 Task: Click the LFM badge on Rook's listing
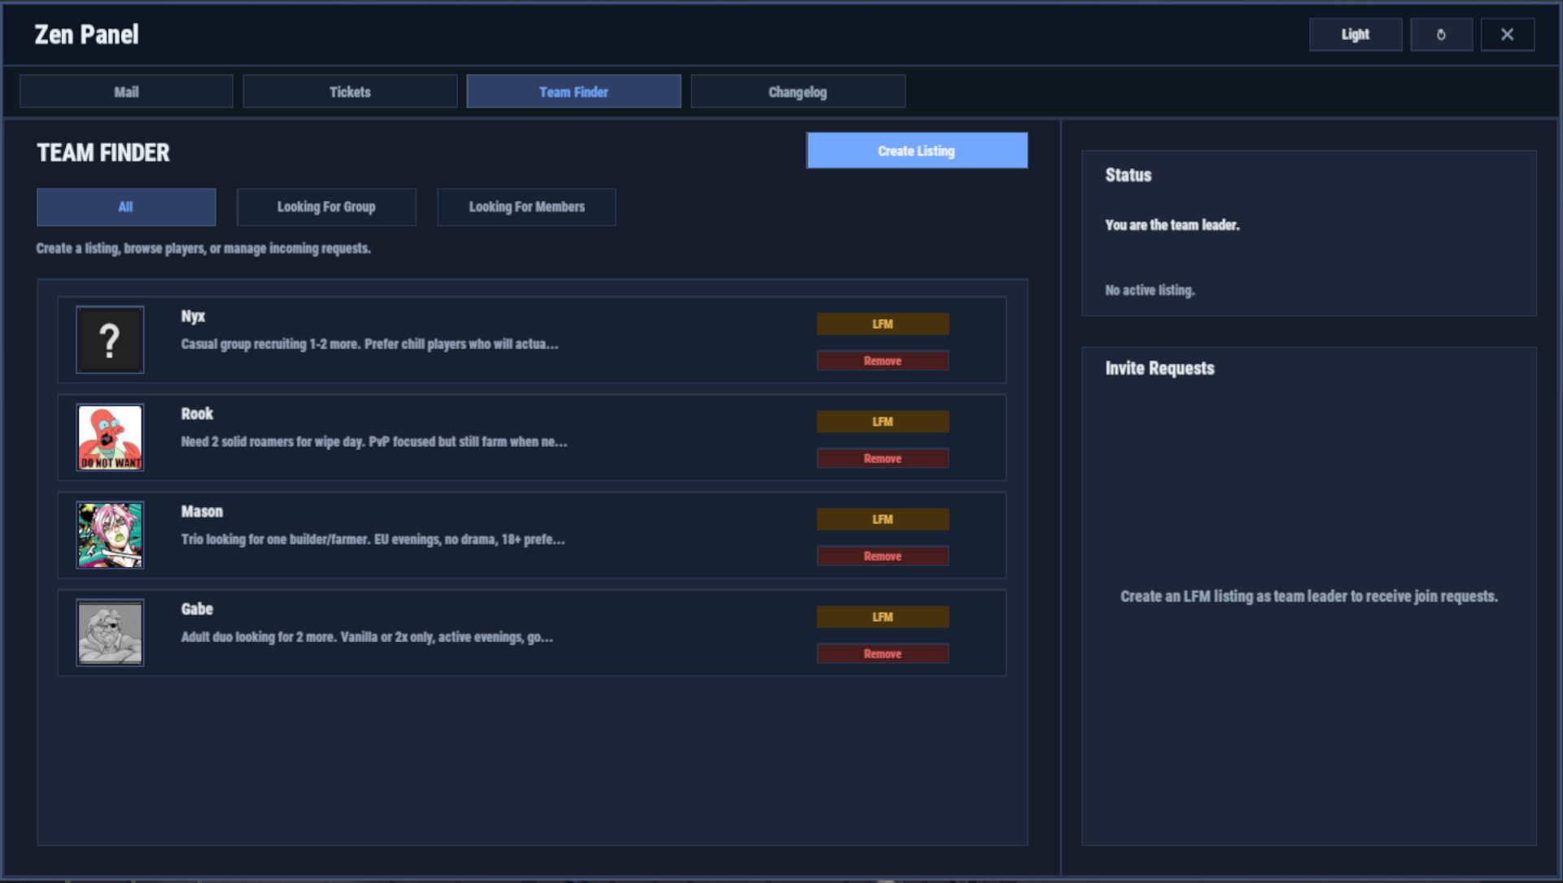coord(883,422)
